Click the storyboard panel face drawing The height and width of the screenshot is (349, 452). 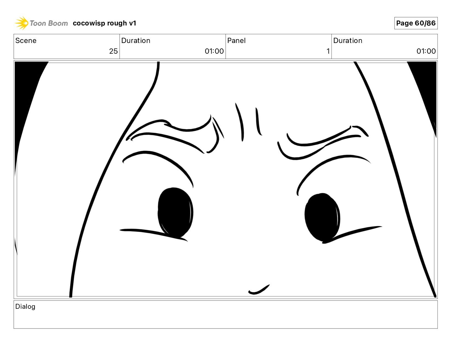point(225,180)
